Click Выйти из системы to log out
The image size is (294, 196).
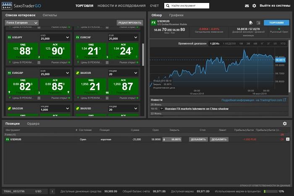pos(275,5)
